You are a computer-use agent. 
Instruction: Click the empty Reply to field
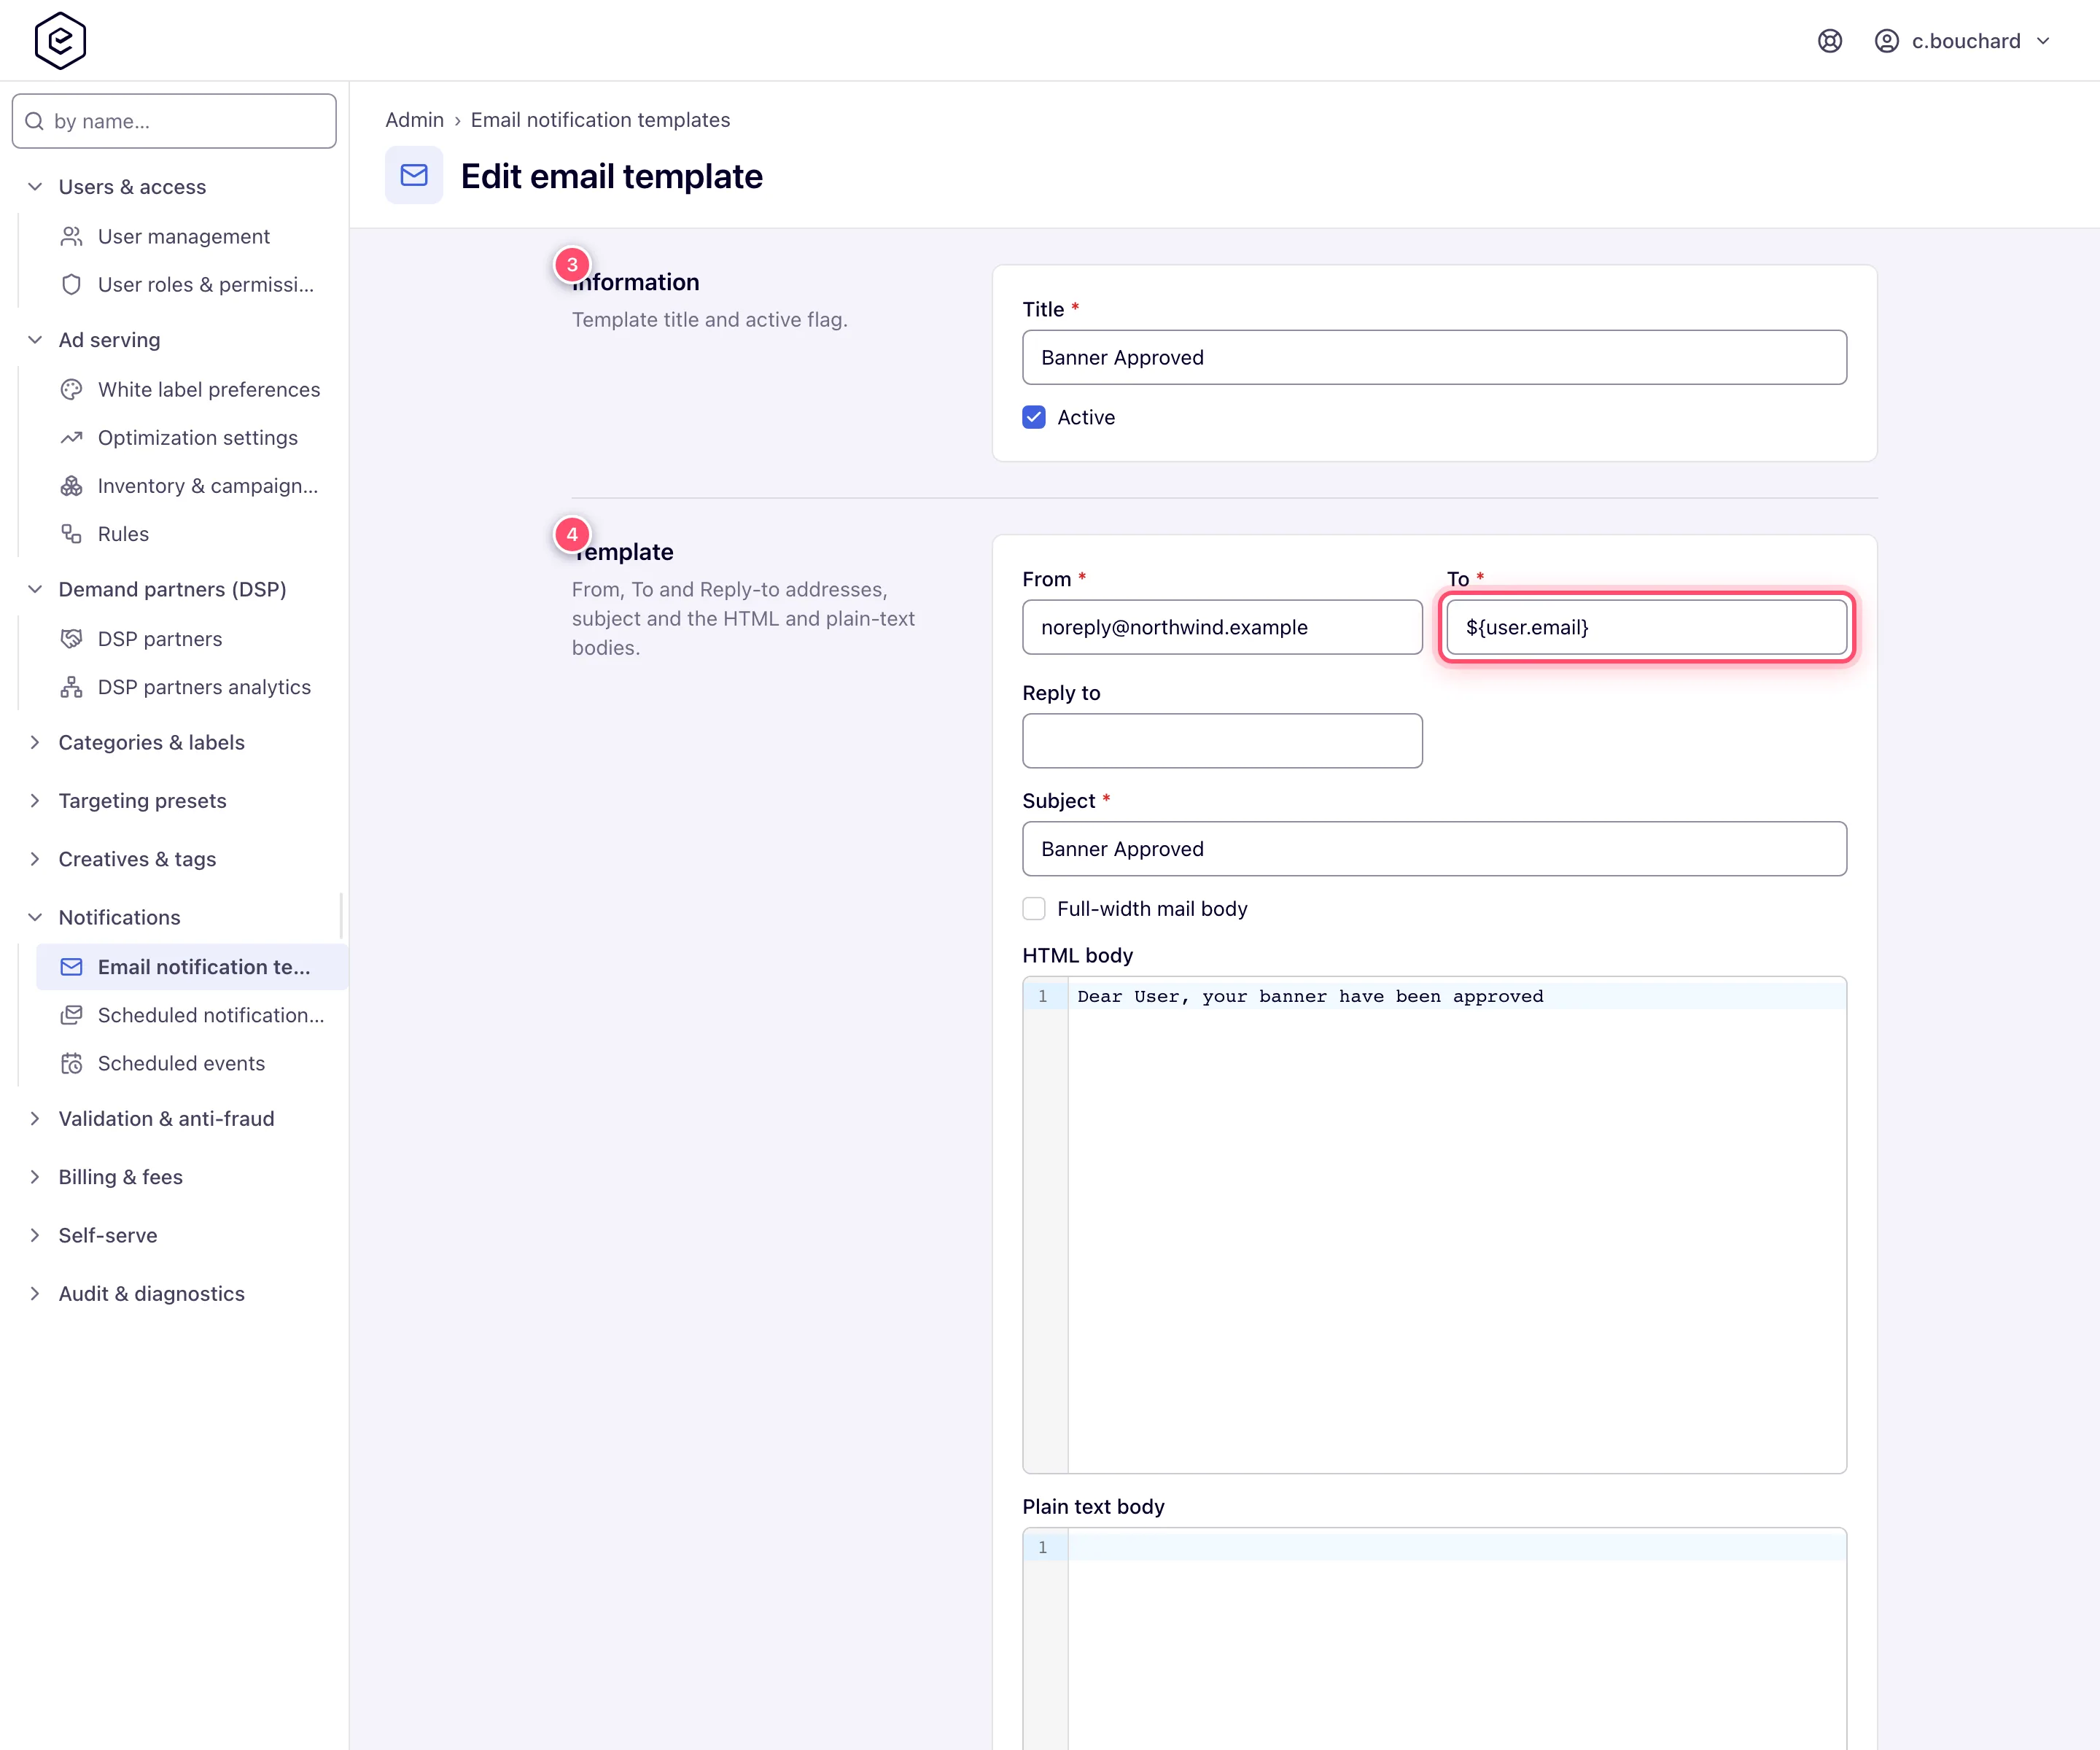[1222, 741]
